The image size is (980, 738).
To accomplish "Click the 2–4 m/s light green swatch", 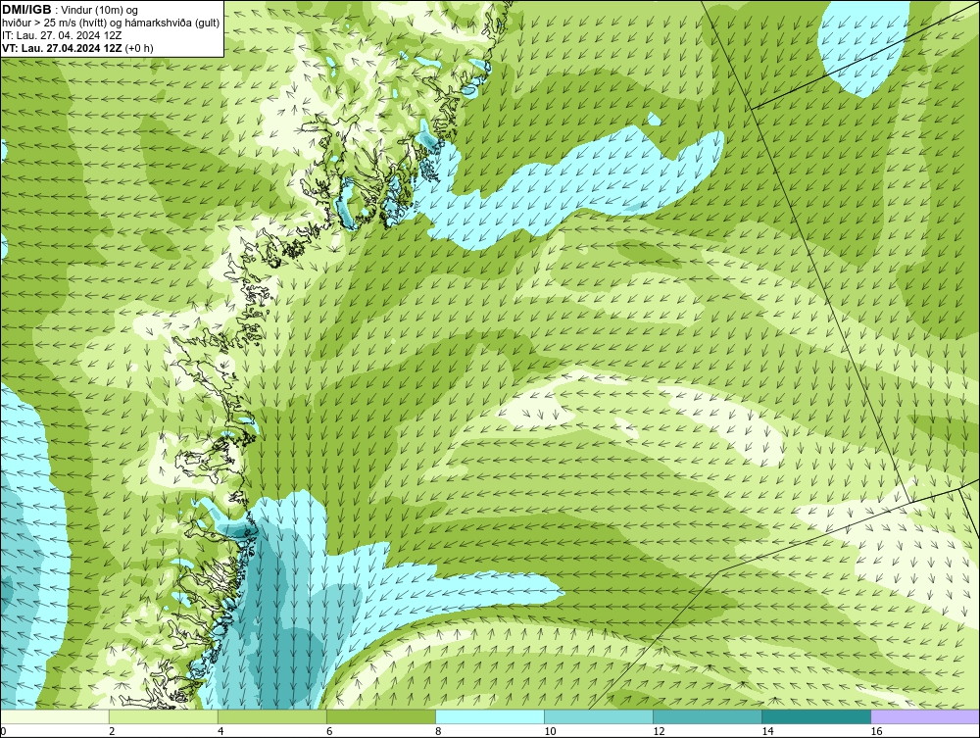I will pyautogui.click(x=163, y=716).
